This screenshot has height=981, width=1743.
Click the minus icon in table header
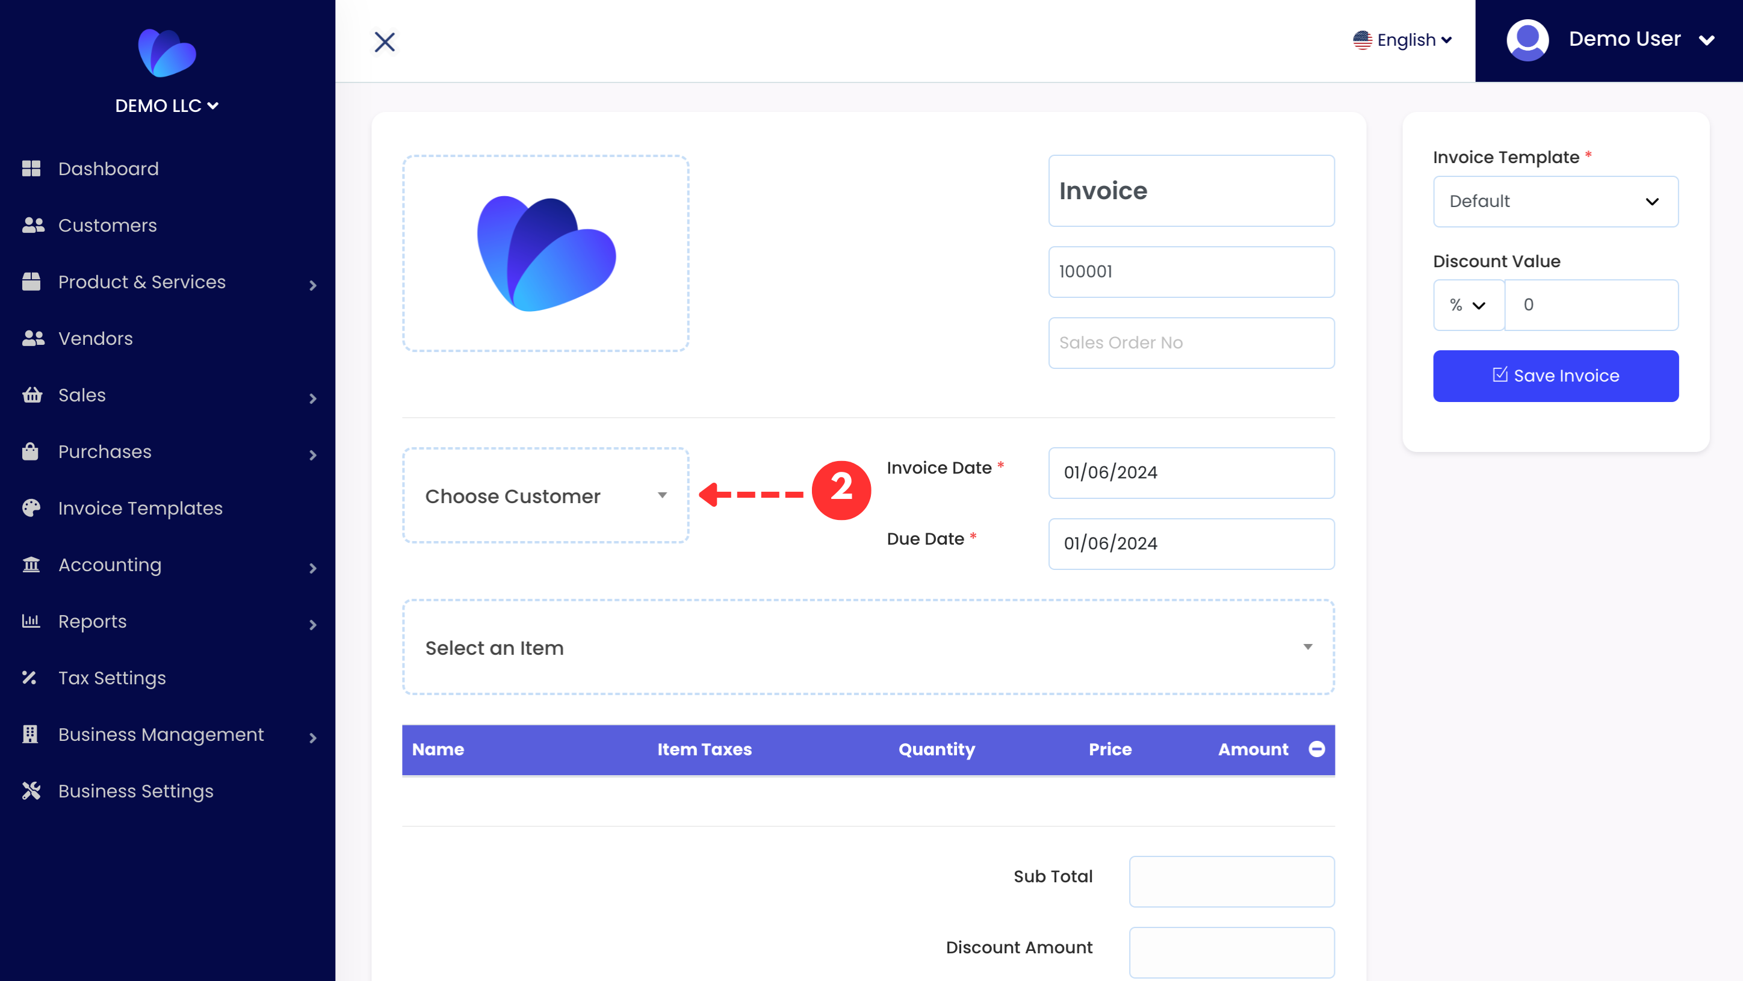pos(1317,749)
